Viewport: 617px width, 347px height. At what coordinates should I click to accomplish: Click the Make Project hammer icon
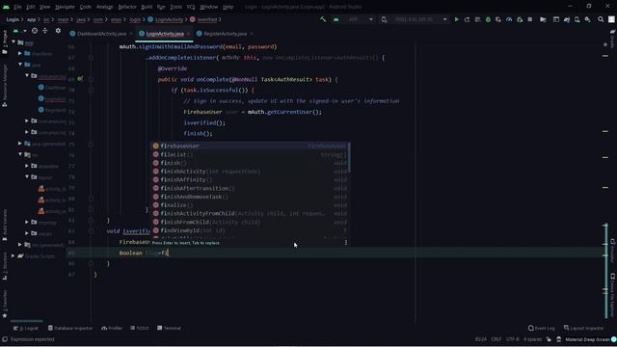coord(323,19)
